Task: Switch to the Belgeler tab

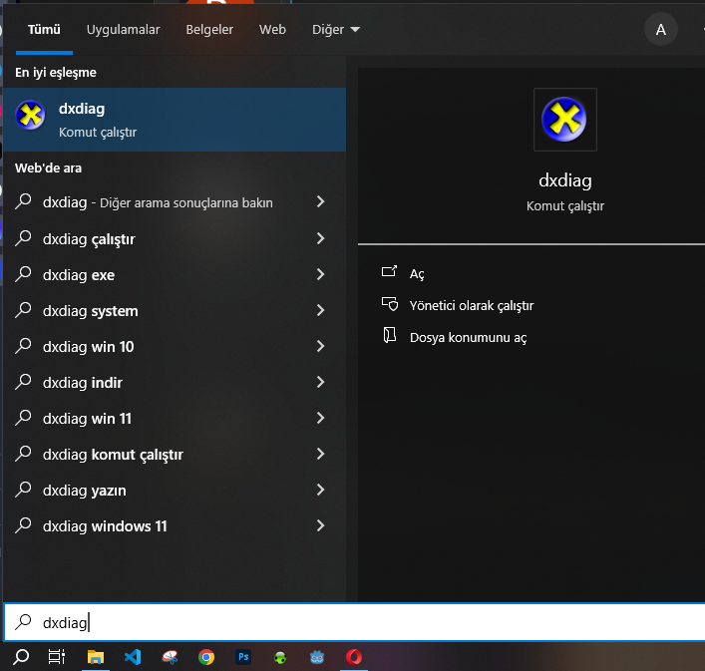Action: pos(209,30)
